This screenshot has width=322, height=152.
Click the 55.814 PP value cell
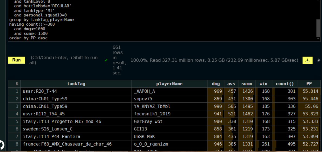click(x=309, y=91)
